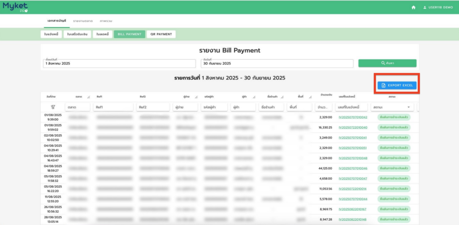This screenshot has width=459, height=225.
Task: Select the QR PAYMENT sub-tab
Action: click(x=161, y=34)
